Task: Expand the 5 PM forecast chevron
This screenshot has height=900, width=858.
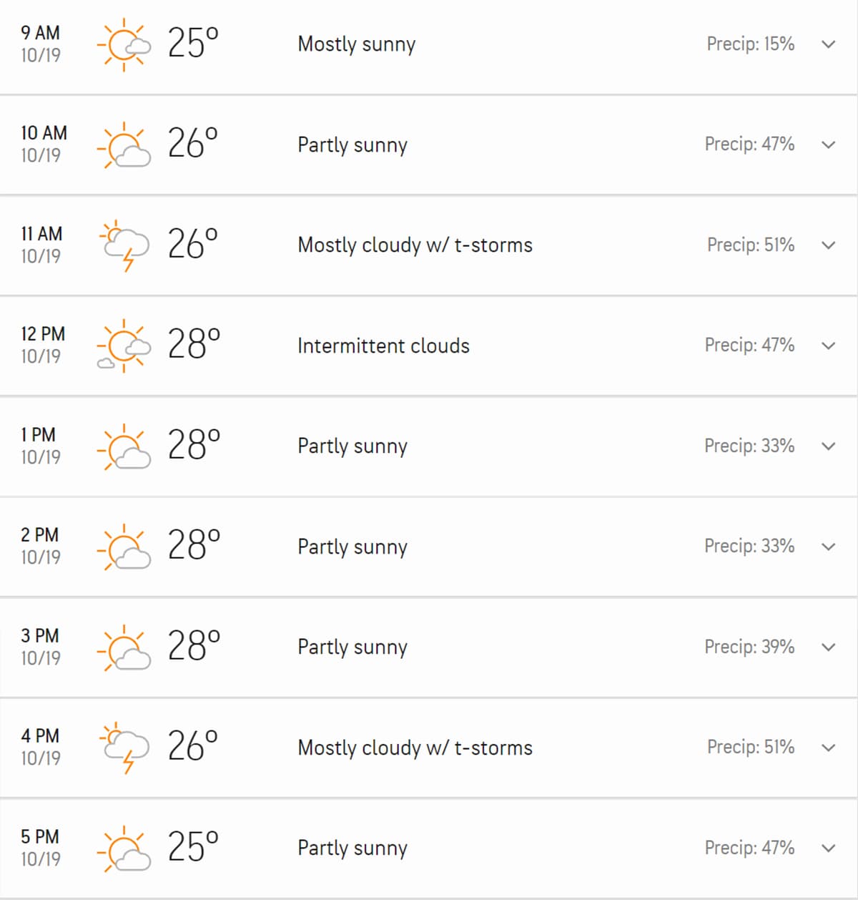Action: [x=829, y=848]
